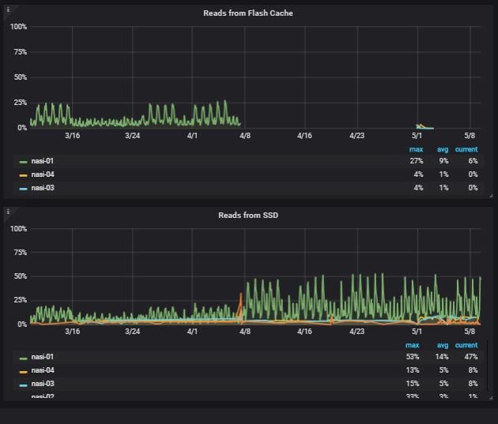Toggle nasi-03 series in Flash Cache legend
Viewport: 498px width, 424px height.
click(43, 188)
